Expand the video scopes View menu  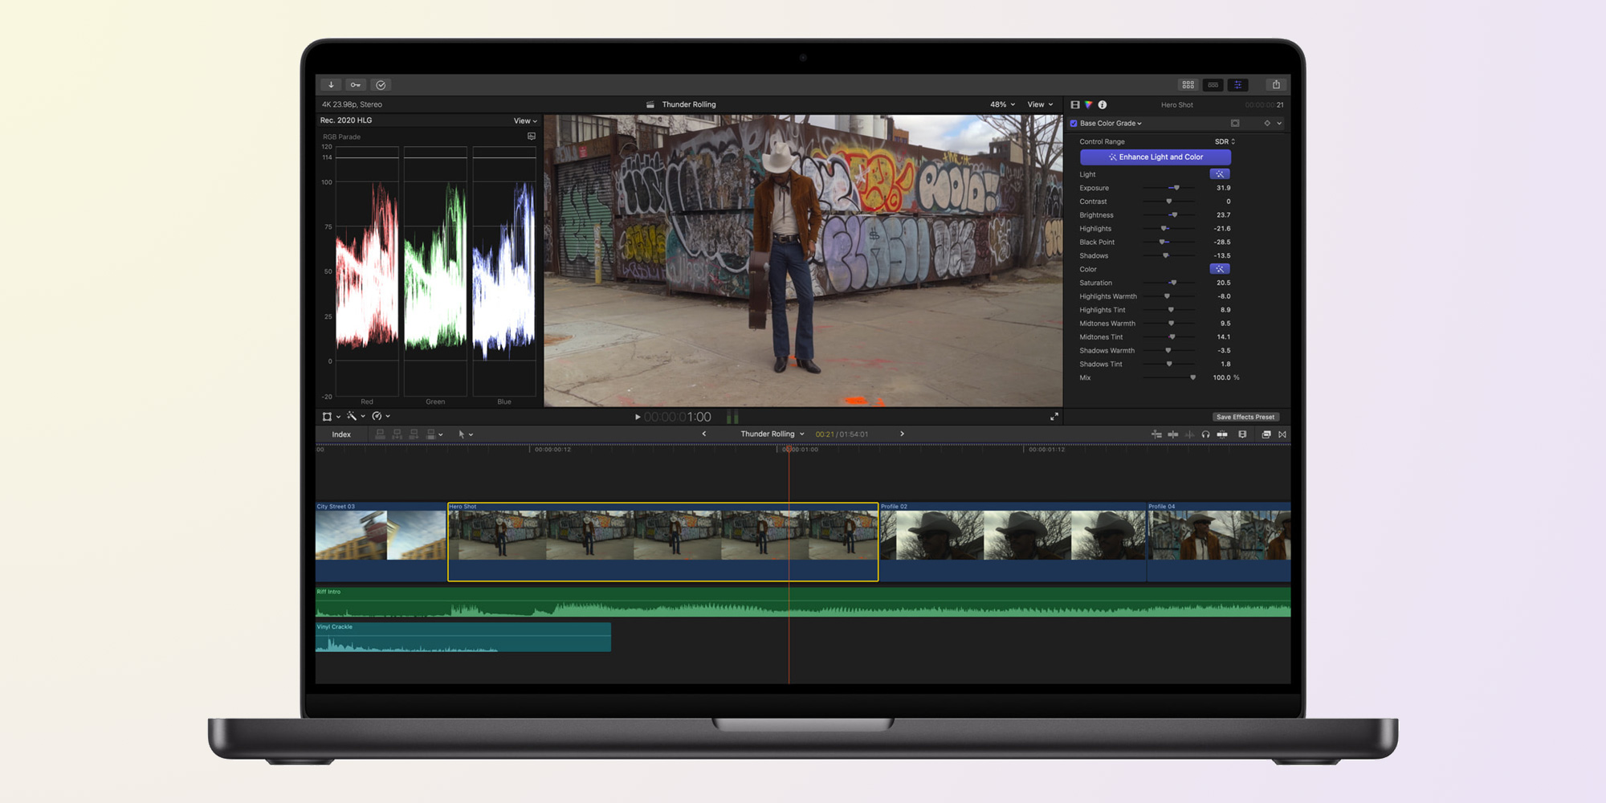point(525,121)
